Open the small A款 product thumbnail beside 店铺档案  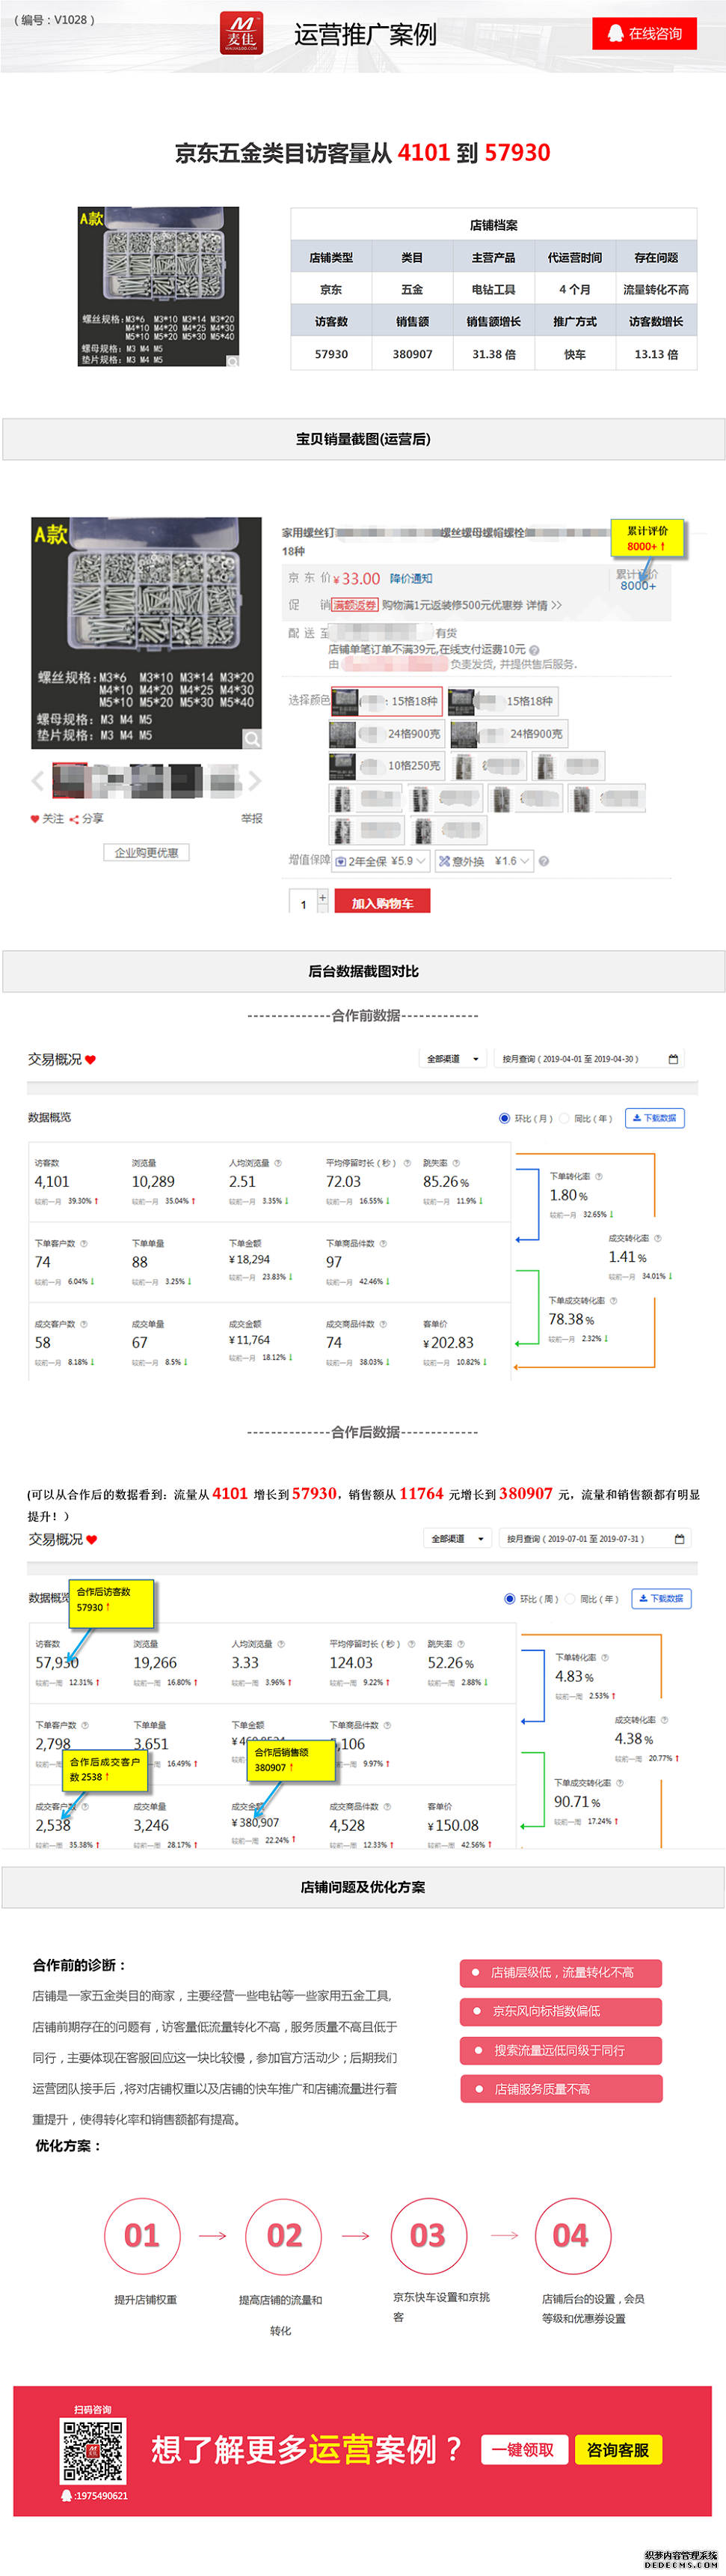159,286
